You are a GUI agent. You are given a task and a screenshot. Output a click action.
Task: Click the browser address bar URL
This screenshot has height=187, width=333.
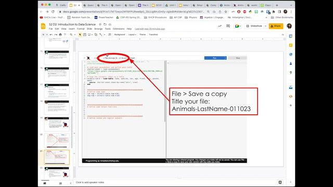(133, 11)
